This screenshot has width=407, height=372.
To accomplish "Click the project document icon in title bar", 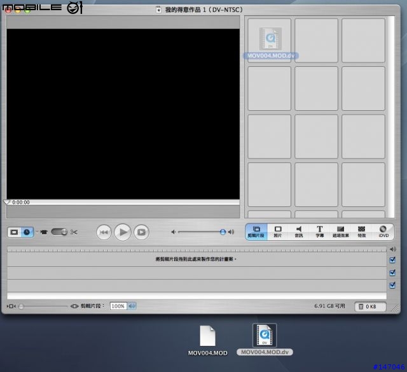I will click(x=158, y=10).
